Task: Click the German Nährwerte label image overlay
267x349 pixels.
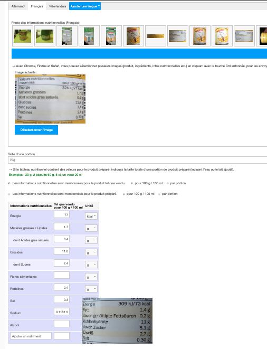Action: pyautogui.click(x=117, y=320)
